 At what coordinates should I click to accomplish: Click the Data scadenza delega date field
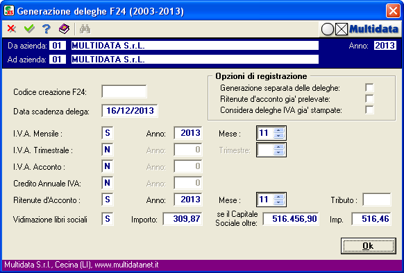(130, 111)
